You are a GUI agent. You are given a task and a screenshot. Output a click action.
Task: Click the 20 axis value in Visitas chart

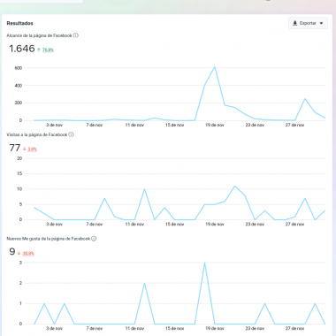click(x=19, y=158)
